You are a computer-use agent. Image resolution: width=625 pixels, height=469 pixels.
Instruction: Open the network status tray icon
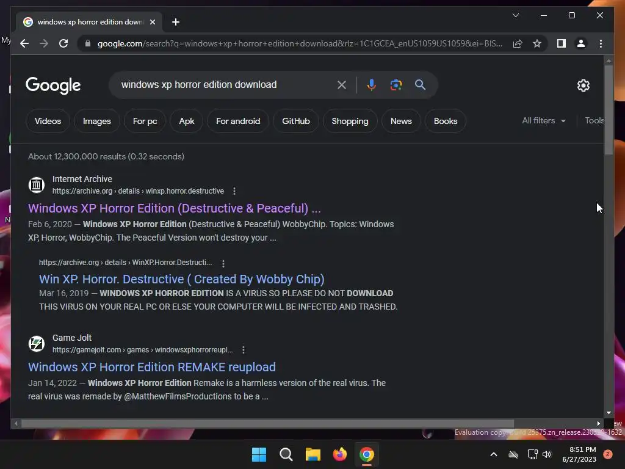point(532,454)
